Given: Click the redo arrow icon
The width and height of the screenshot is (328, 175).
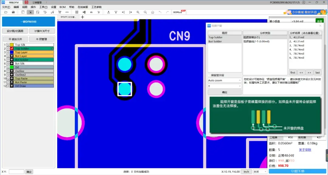Looking at the screenshot, I should click(167, 12).
